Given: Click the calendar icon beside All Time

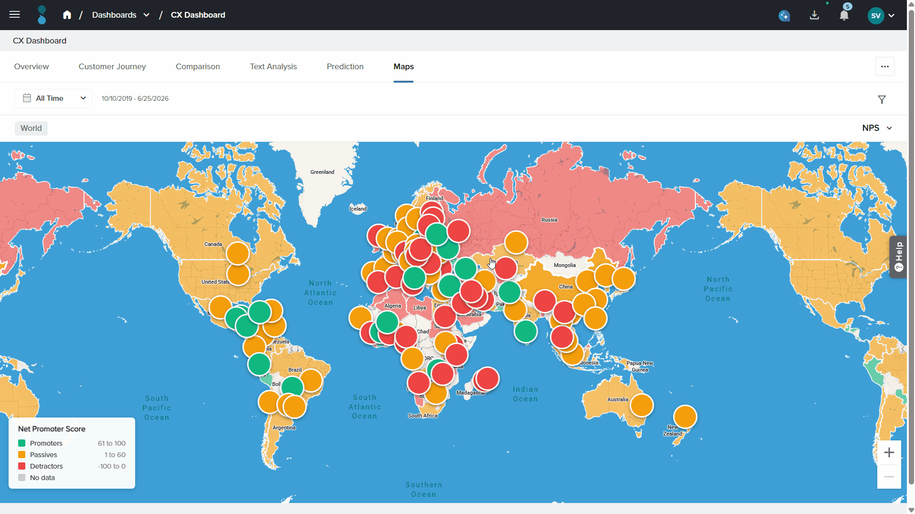Looking at the screenshot, I should 27,98.
